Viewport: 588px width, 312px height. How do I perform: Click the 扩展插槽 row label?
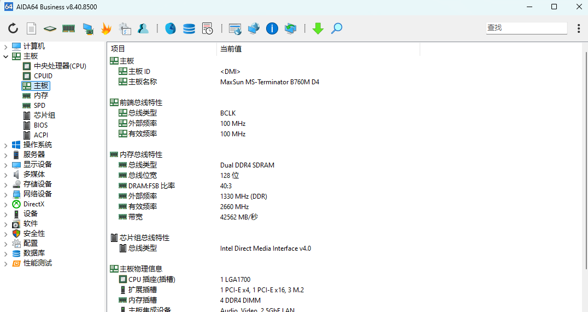143,290
